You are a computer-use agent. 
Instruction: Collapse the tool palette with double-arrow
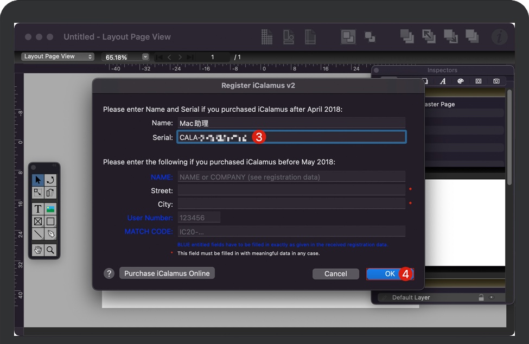[x=54, y=167]
